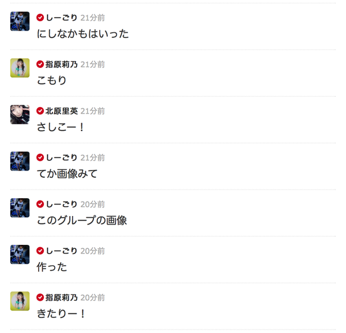346x333 pixels.
Task: Click verified badge on このグループの画像 post
Action: click(40, 205)
